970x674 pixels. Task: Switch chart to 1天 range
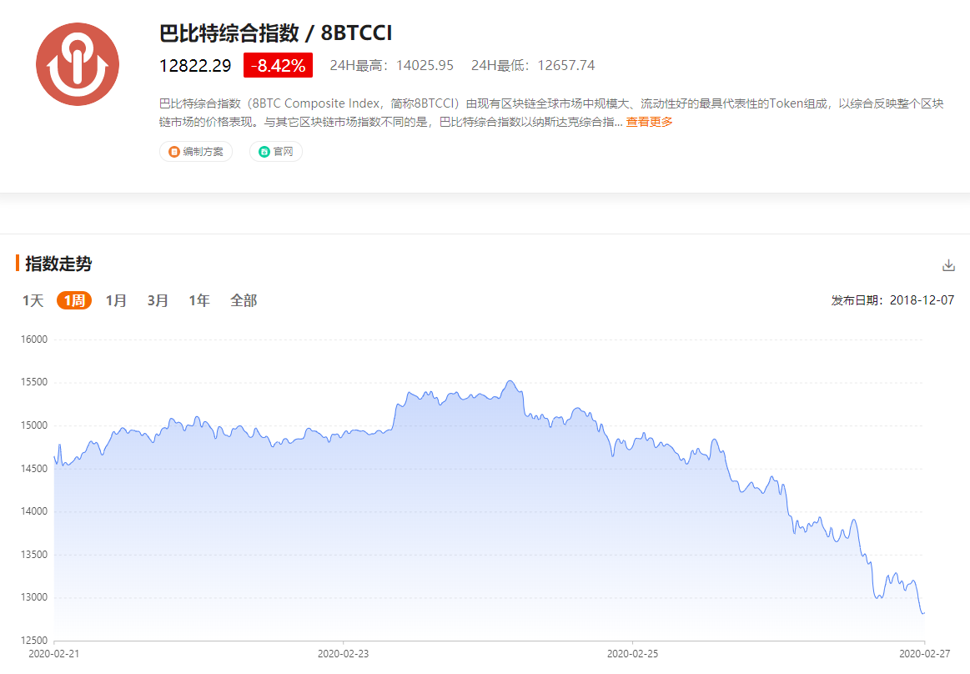pyautogui.click(x=33, y=301)
